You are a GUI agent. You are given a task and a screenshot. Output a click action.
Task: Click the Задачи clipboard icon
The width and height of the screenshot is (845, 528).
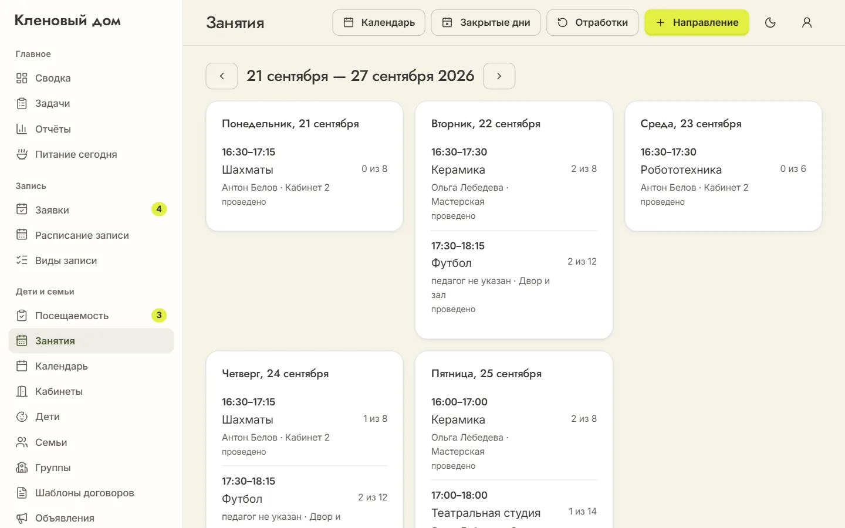pos(22,103)
